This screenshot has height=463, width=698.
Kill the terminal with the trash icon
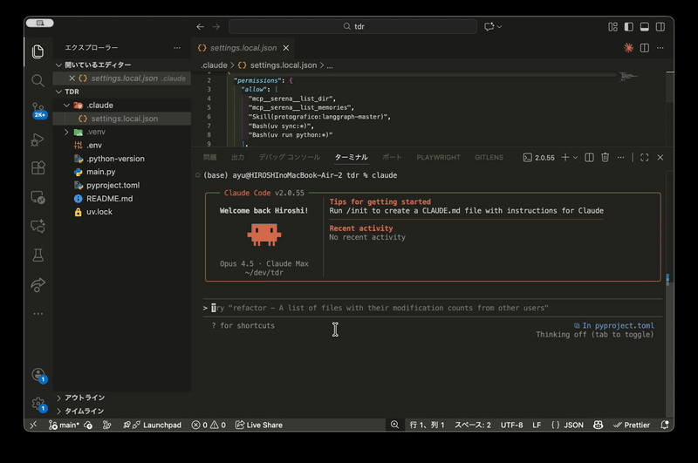[605, 158]
